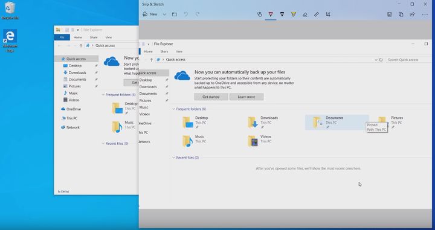Toggle the Touch Writing tool
The image size is (435, 230).
(259, 14)
